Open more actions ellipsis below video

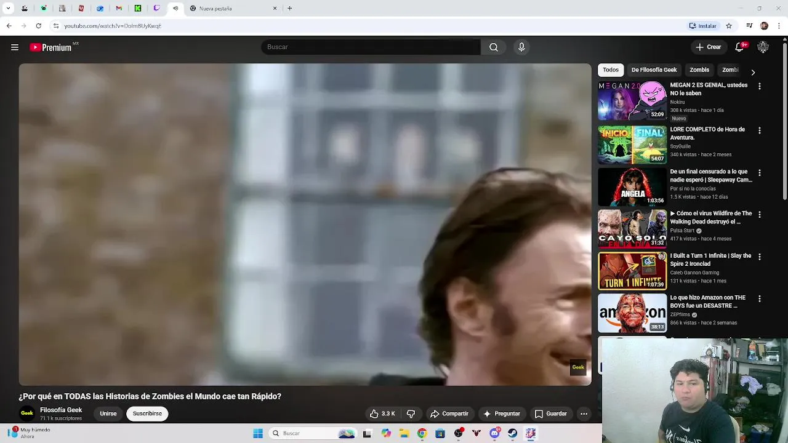[x=584, y=413]
